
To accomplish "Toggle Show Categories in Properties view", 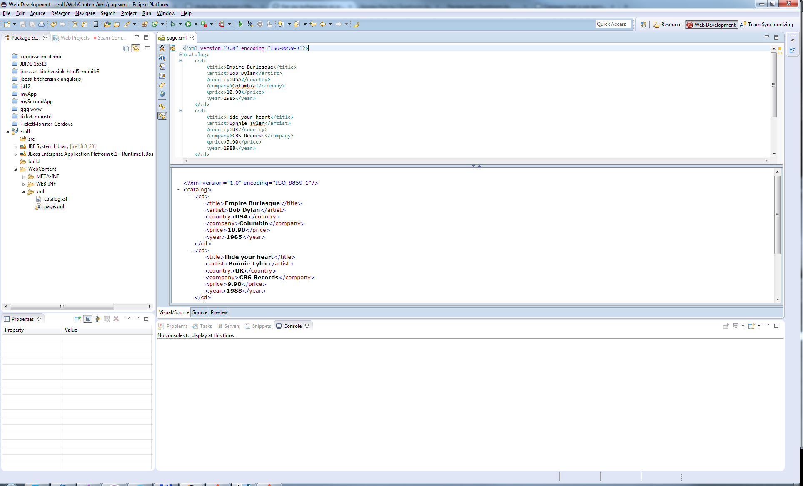I will (x=88, y=319).
